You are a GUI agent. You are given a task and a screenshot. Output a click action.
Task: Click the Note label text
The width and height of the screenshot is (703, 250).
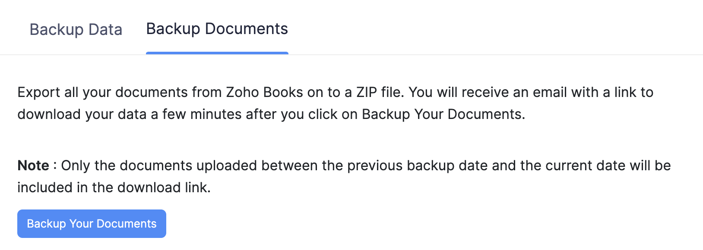click(32, 165)
